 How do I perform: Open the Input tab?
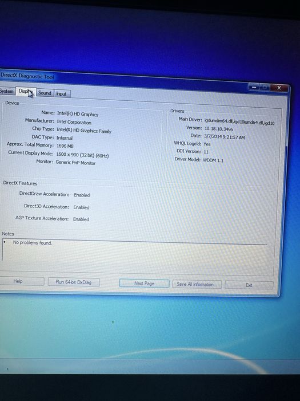coord(62,94)
